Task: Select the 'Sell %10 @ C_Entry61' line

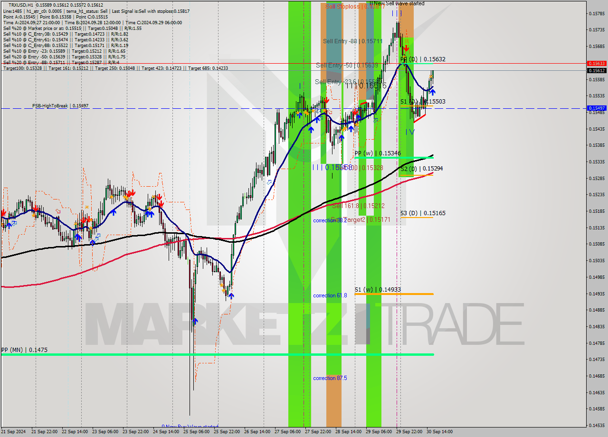Action: click(x=66, y=39)
